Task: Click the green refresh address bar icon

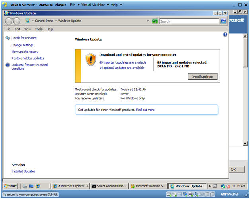Action: tap(155, 21)
